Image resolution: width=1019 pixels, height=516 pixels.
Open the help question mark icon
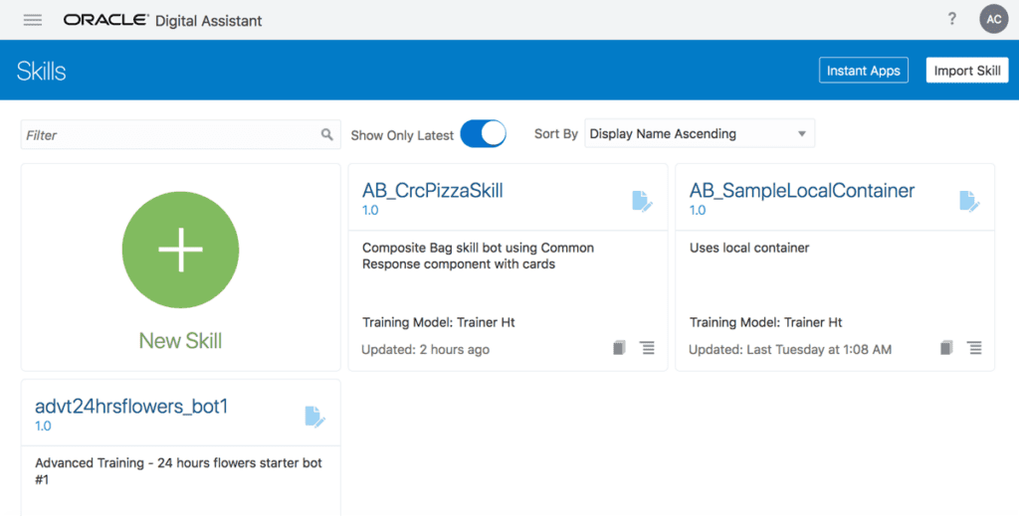[952, 19]
